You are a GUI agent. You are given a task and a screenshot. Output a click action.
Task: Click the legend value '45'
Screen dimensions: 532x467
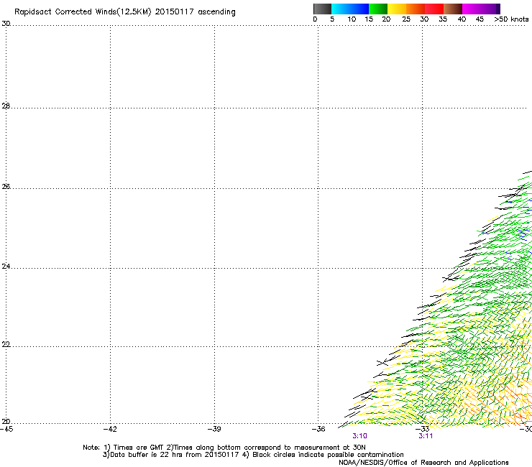(480, 19)
